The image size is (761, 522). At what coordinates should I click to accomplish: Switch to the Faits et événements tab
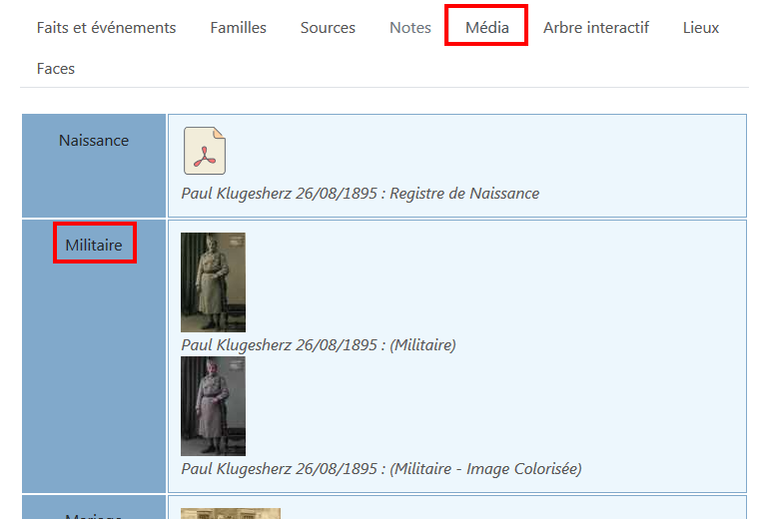106,27
